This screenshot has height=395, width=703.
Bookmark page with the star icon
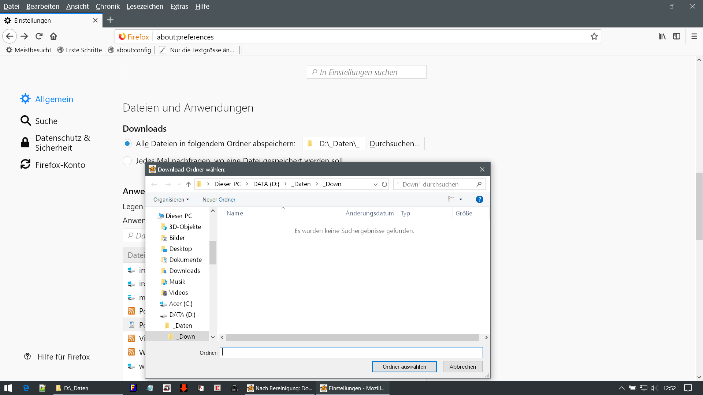pos(594,36)
